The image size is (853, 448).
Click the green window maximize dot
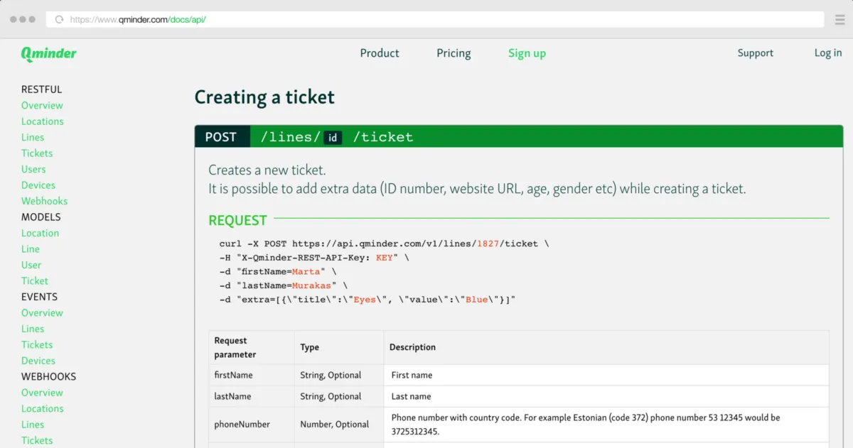pyautogui.click(x=32, y=20)
